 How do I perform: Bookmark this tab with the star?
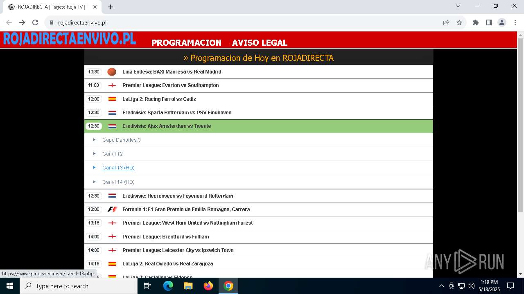[459, 22]
